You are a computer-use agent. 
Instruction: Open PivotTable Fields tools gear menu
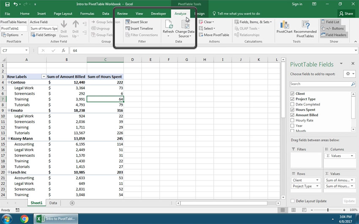(349, 74)
